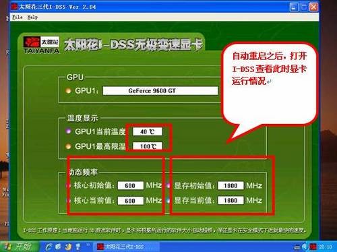Click the 温度显示 group heading
This screenshot has height=252, width=337.
click(82, 118)
